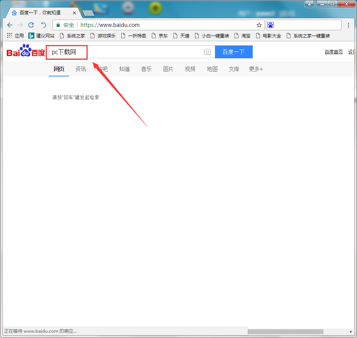Click the scrollbar right arrow
Viewport: 357px width, 338px height.
pos(351,332)
